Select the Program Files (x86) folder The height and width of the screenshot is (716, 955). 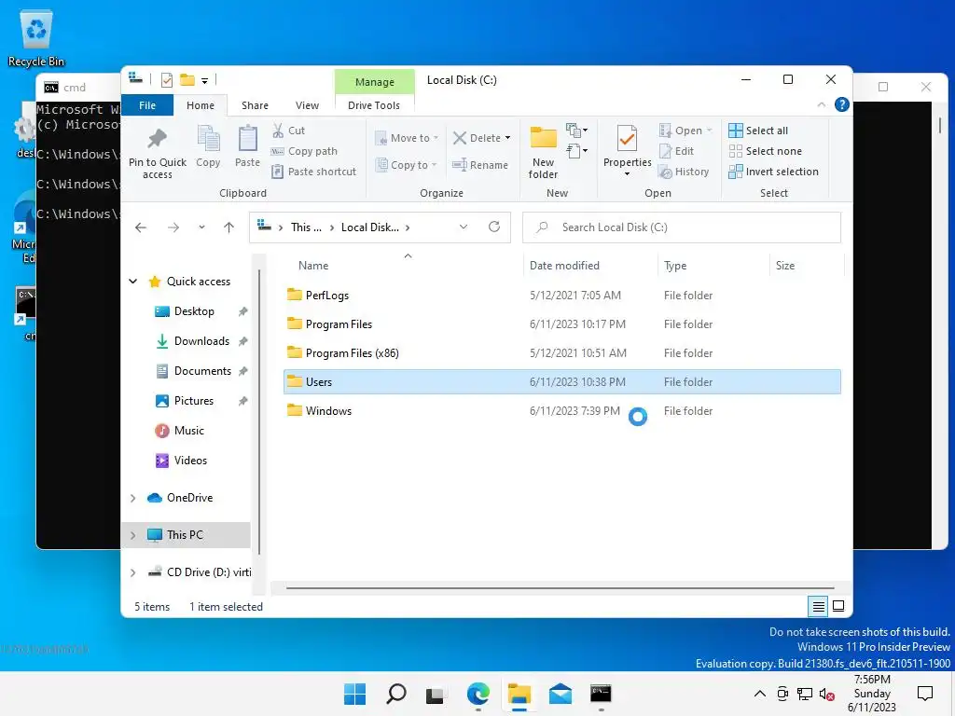562,353
